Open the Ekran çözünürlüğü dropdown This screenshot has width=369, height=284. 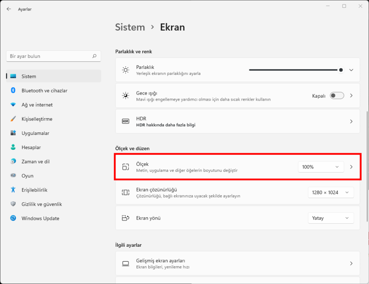click(330, 192)
